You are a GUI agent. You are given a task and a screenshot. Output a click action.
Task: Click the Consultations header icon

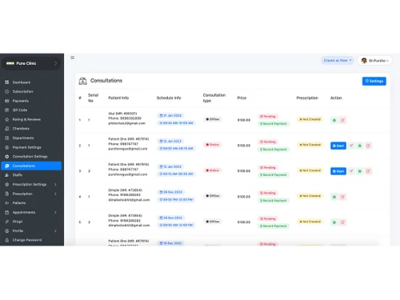(82, 81)
